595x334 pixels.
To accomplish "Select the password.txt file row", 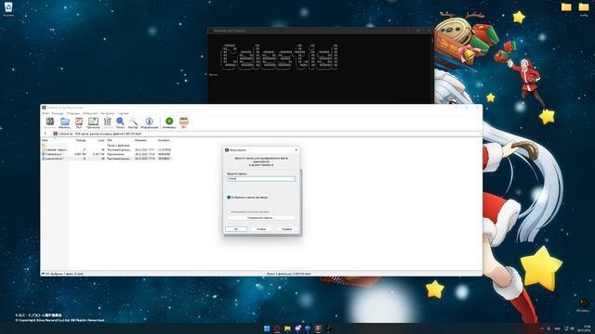I will coord(107,159).
